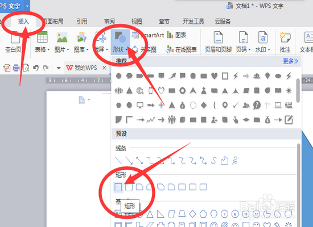
Task: Select the straight line under 线条
Action: pos(118,160)
